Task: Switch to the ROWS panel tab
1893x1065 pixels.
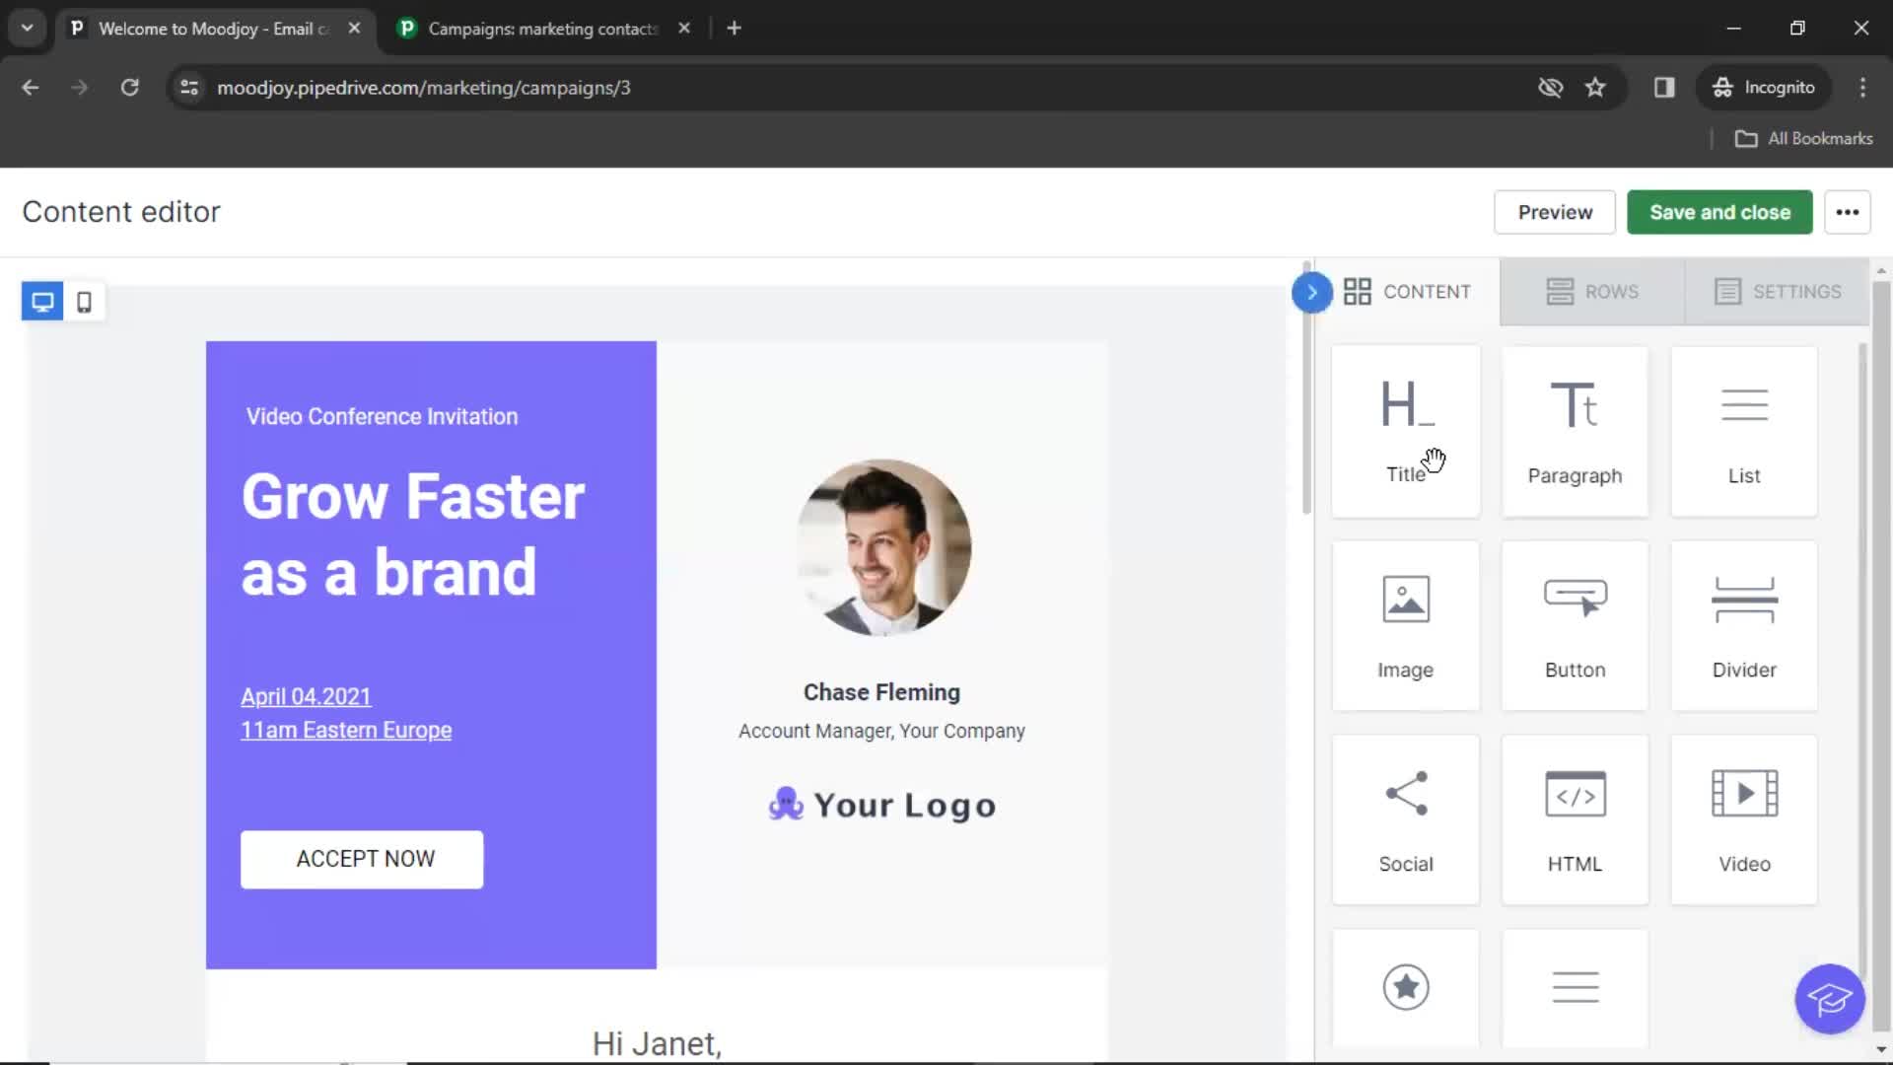Action: (1592, 291)
